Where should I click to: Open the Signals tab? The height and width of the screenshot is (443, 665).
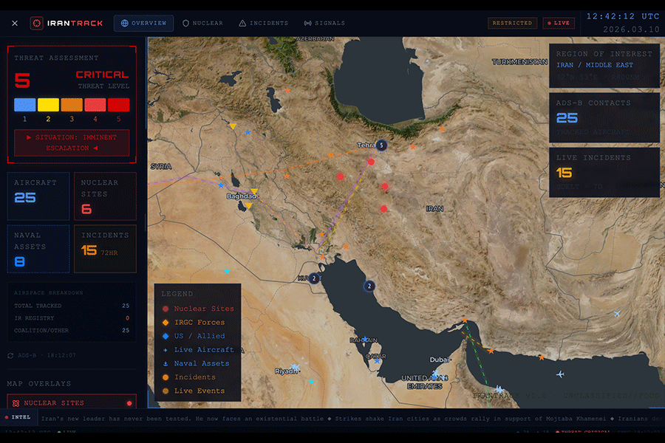point(324,23)
